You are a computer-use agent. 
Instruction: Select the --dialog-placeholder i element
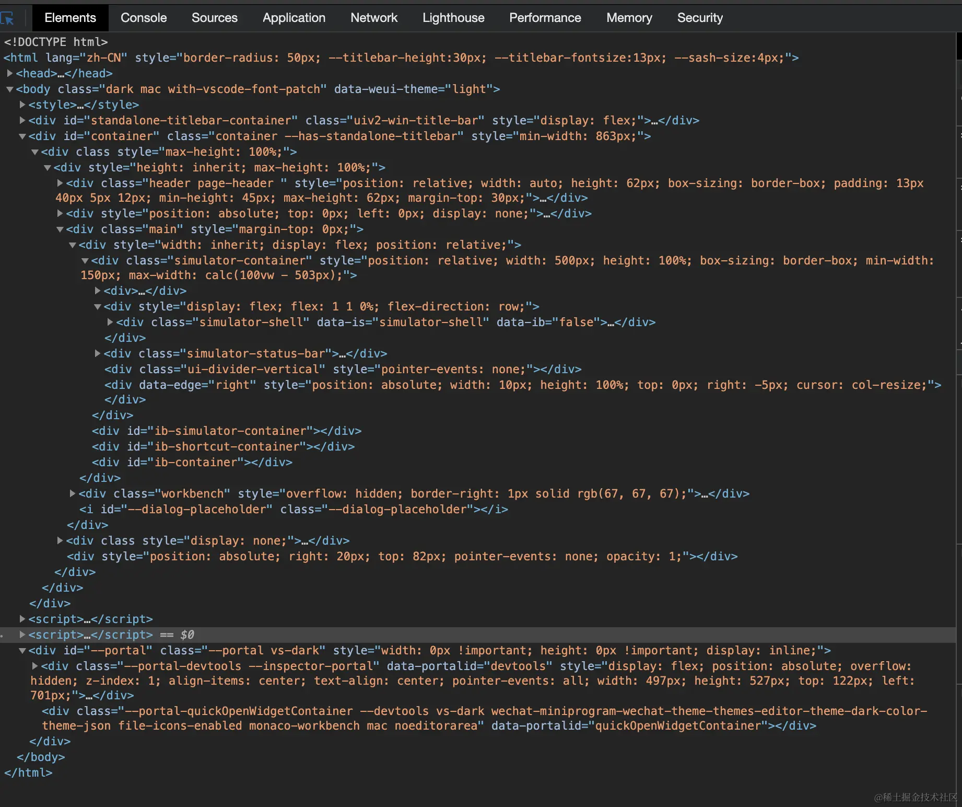coord(294,509)
